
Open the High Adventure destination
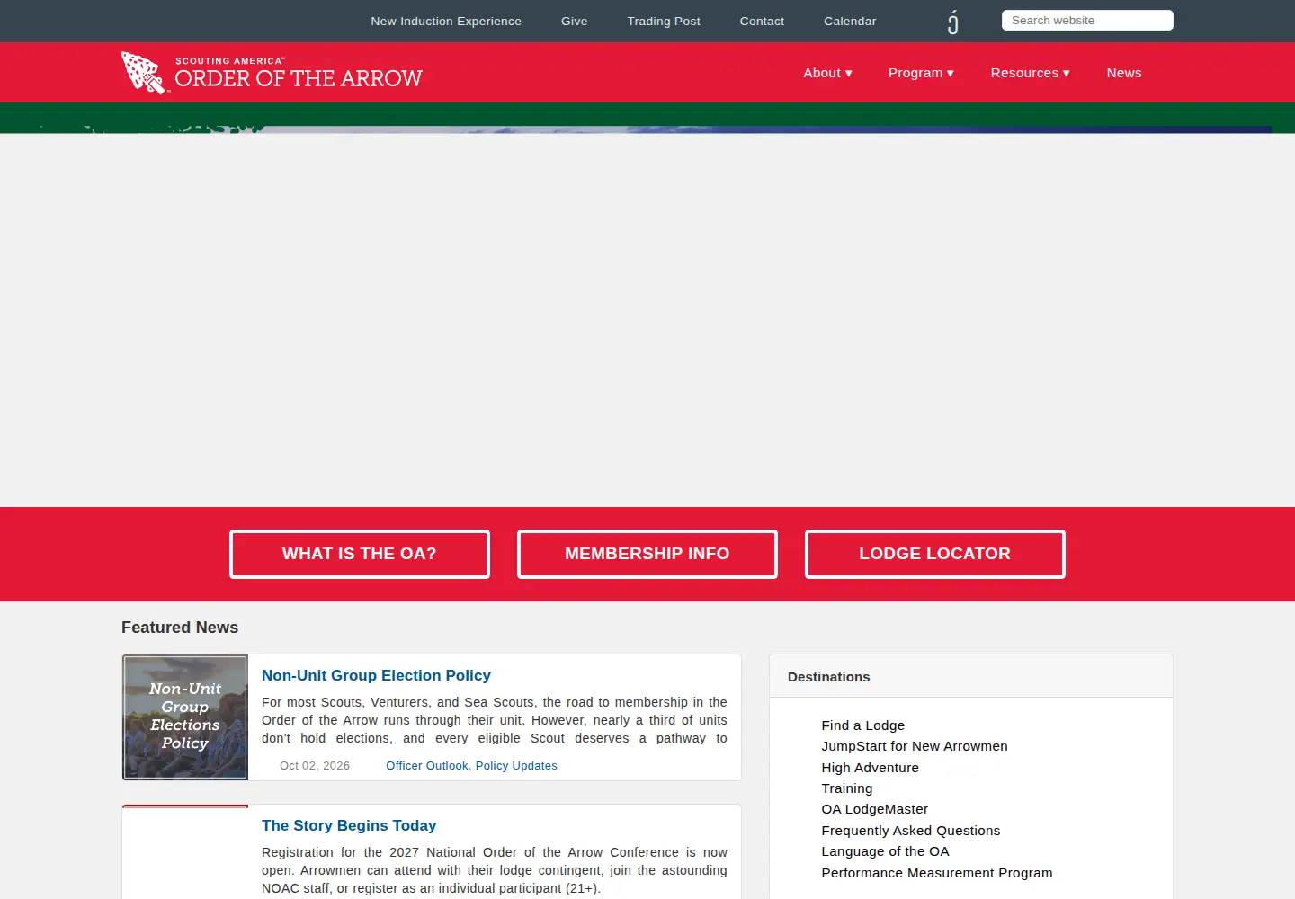(x=871, y=768)
